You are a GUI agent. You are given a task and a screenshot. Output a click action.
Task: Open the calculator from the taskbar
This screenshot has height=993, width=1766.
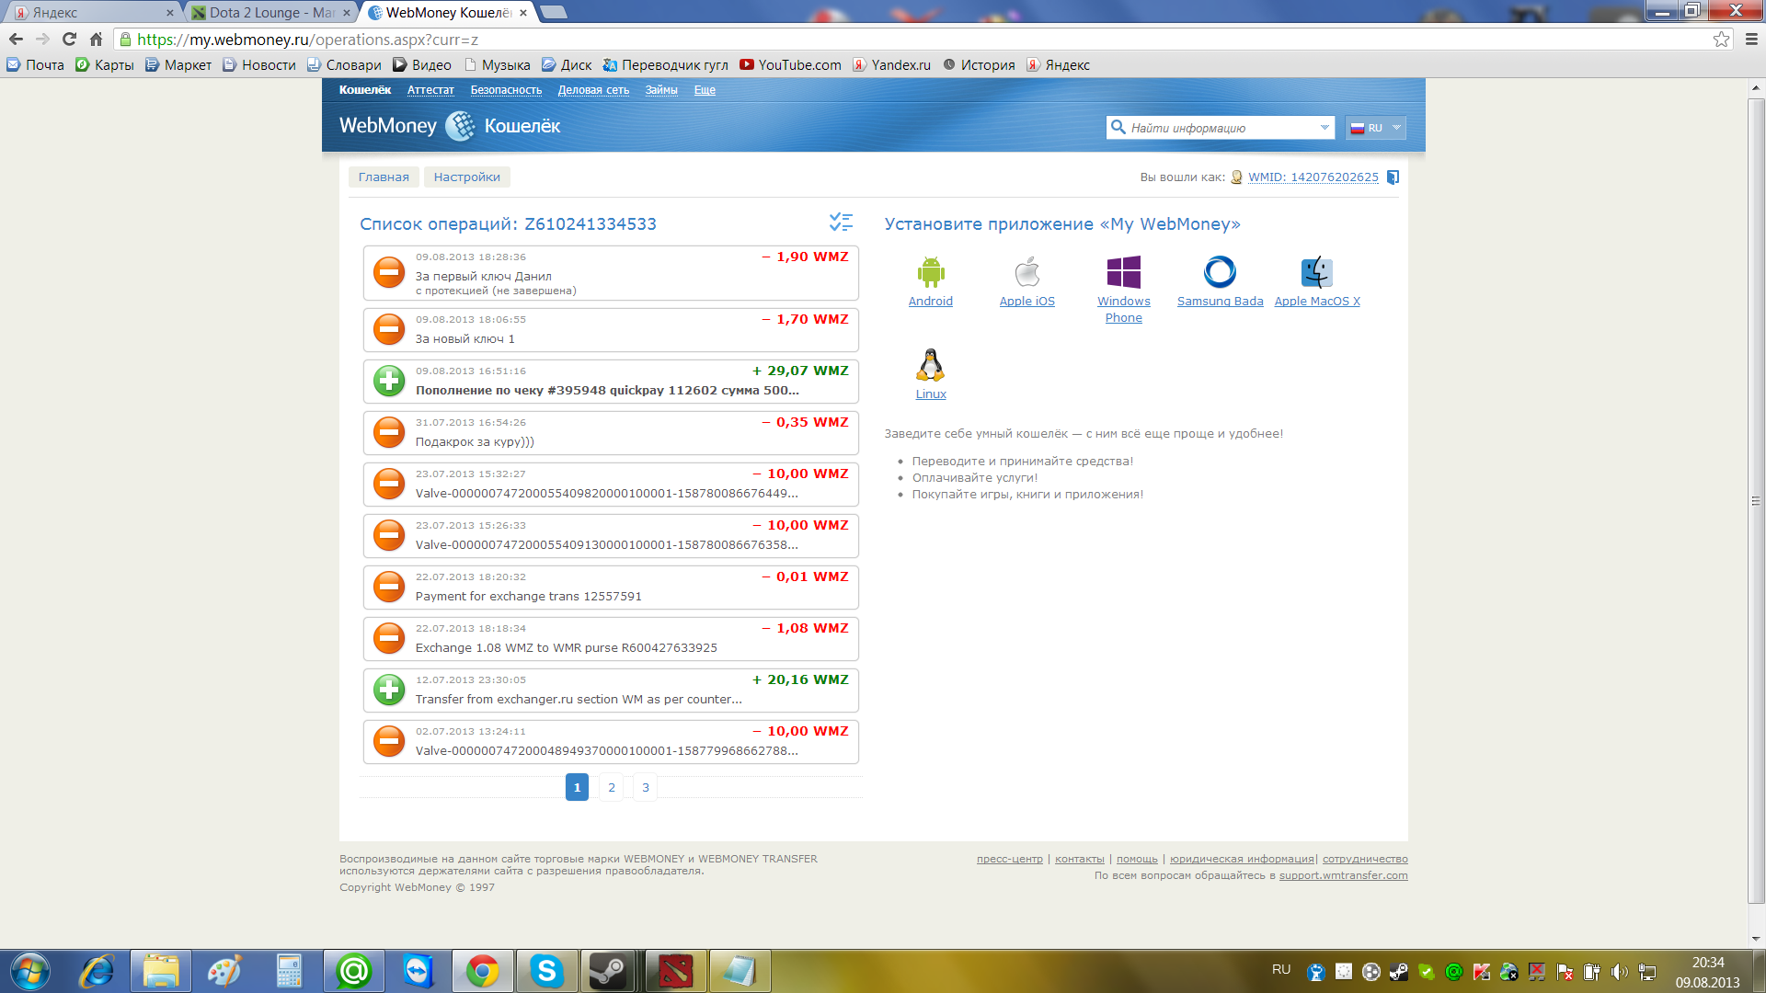[290, 971]
